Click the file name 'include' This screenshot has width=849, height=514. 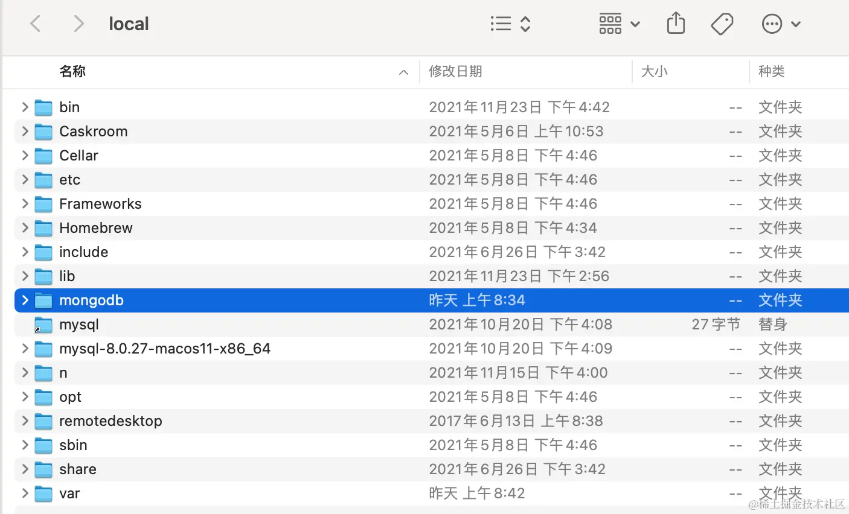point(84,252)
